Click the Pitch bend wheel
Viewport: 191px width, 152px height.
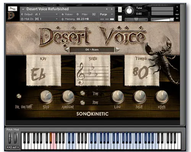[x=10, y=138]
